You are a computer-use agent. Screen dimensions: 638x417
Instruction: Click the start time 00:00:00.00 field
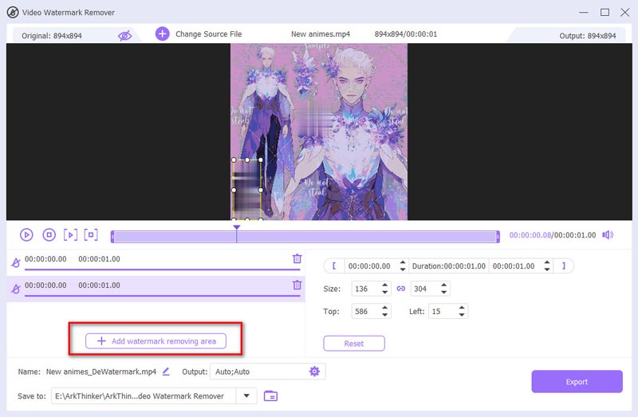point(370,266)
